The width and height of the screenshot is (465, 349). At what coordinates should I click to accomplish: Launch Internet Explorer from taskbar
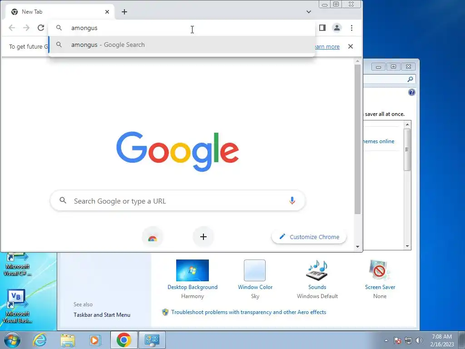40,340
